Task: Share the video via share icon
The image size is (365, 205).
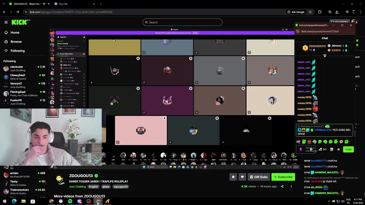Action: tap(282, 186)
